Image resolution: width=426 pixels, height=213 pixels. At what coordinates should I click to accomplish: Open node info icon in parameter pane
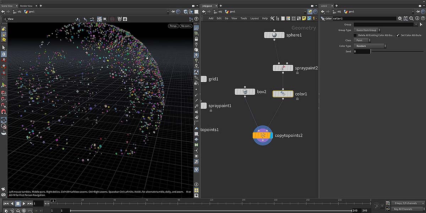[x=416, y=18]
